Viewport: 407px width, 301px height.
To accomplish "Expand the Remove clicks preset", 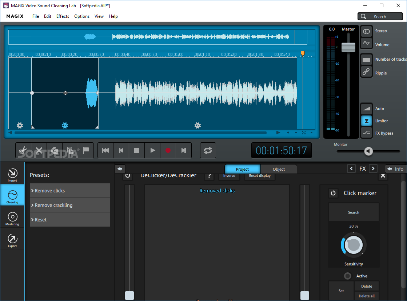I will [70, 191].
